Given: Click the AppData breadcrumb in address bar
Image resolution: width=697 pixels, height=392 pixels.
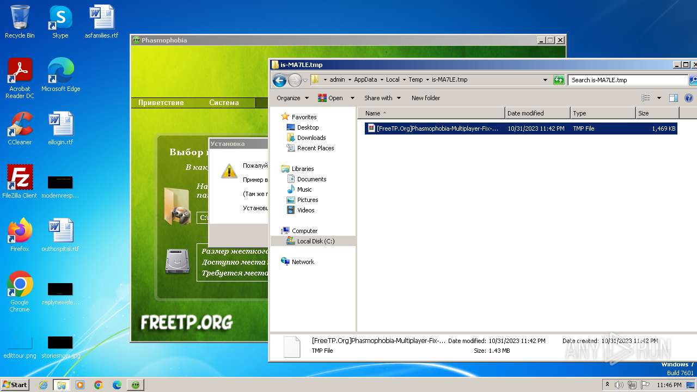Looking at the screenshot, I should [x=365, y=79].
